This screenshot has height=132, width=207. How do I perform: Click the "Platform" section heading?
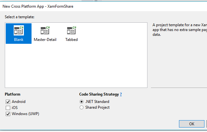[x=13, y=94]
